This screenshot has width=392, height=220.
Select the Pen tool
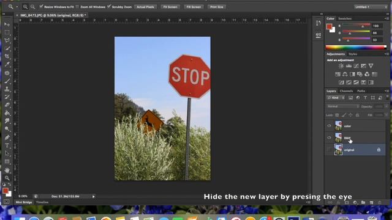(x=7, y=137)
